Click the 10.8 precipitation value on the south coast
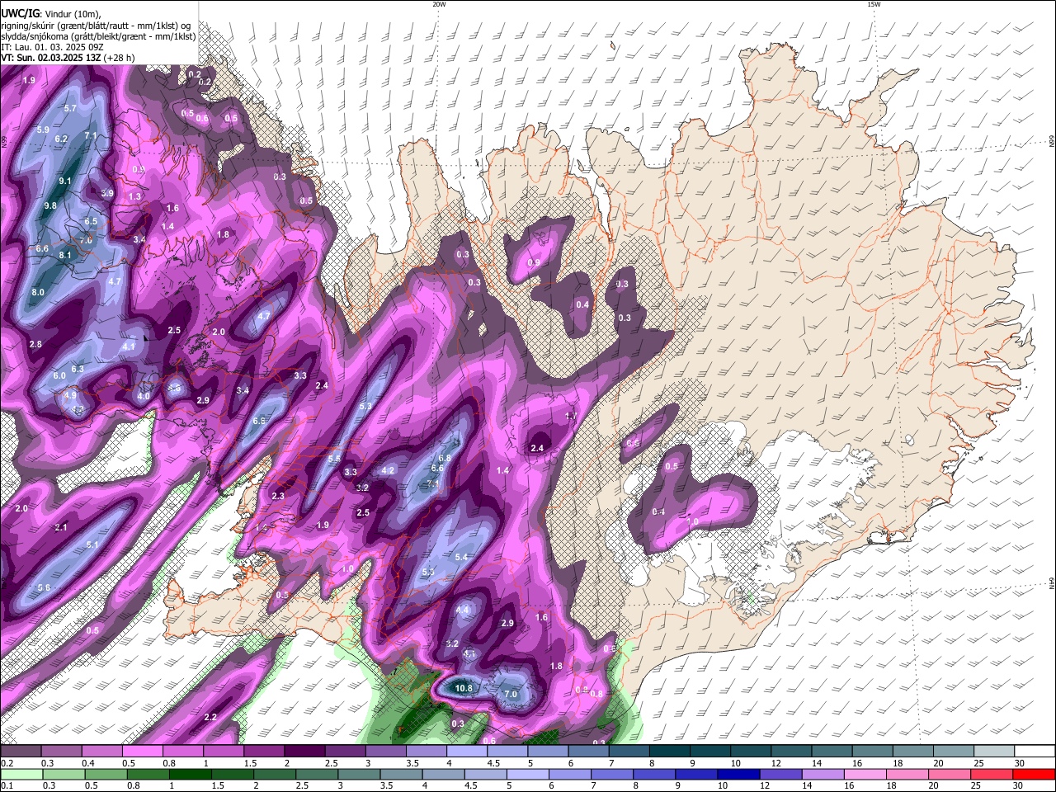This screenshot has height=792, width=1056. [464, 688]
